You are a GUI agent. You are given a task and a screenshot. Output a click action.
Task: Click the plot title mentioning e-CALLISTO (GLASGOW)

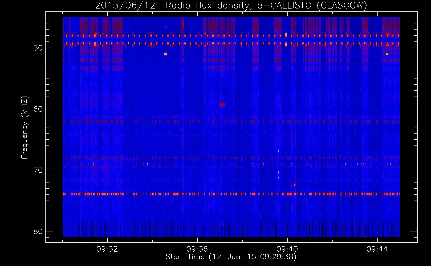click(231, 5)
